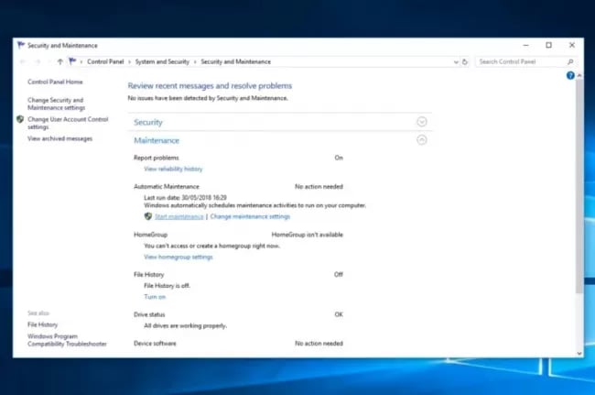
Task: Click the shield icon beside Start maintenance
Action: [148, 216]
